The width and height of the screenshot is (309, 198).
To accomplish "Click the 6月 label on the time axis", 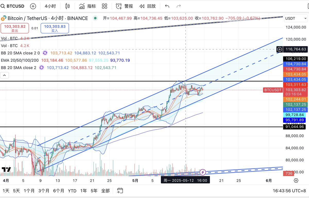I will click(x=269, y=180).
